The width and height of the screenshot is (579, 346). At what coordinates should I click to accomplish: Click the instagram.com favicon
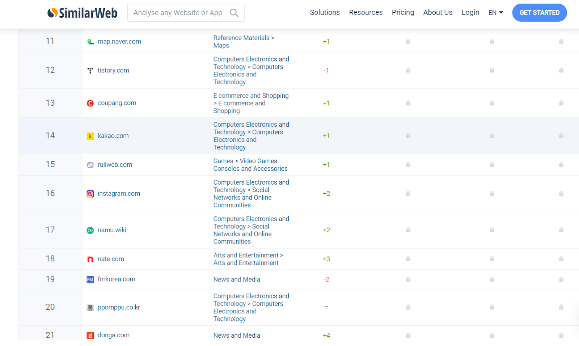click(90, 194)
